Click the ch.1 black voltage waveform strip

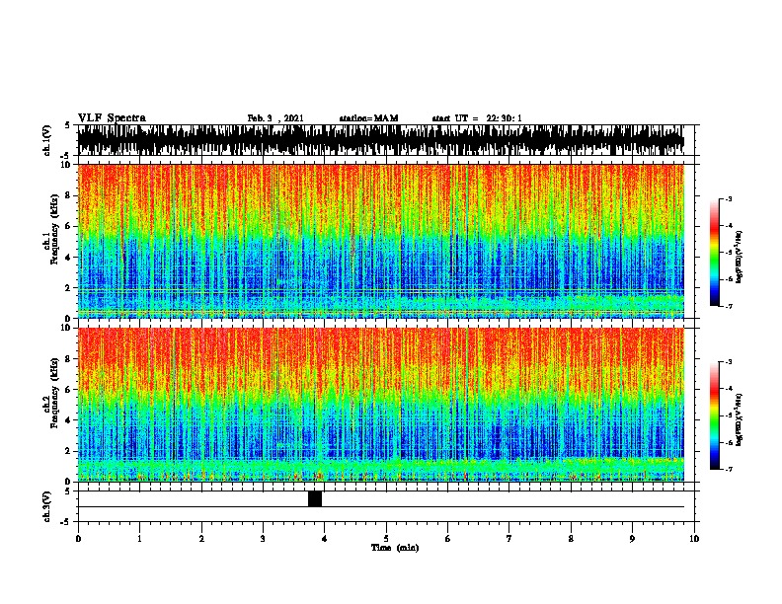381,140
